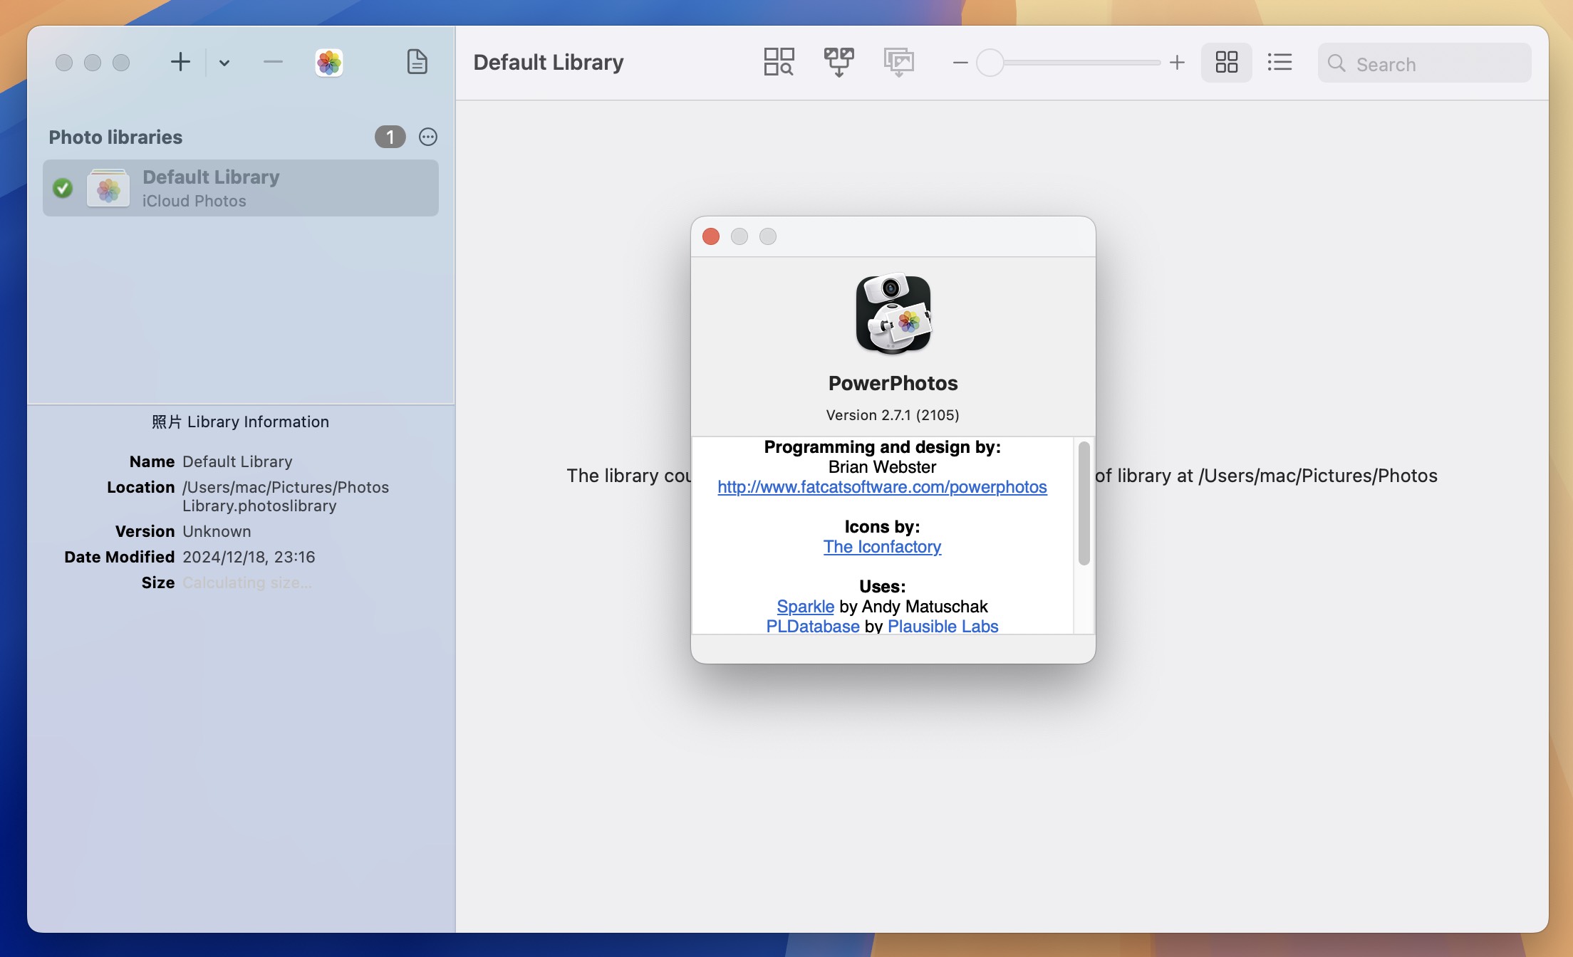Click the Location path value text

(286, 496)
